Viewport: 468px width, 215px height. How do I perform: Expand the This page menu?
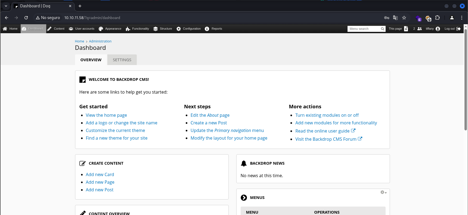pos(398,29)
